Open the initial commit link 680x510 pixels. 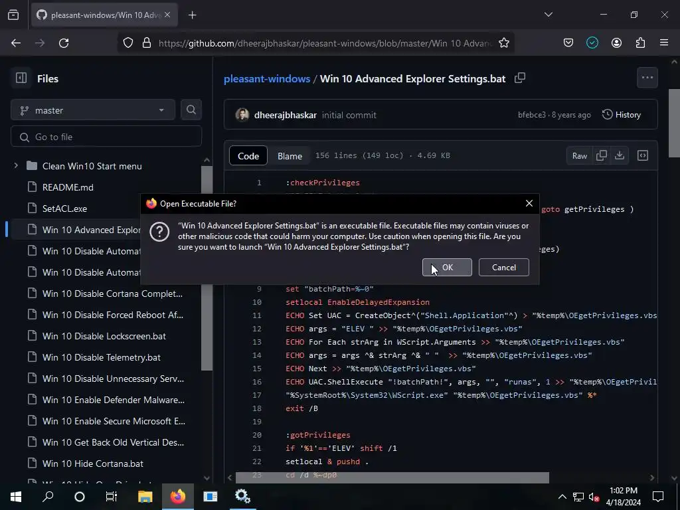click(349, 115)
